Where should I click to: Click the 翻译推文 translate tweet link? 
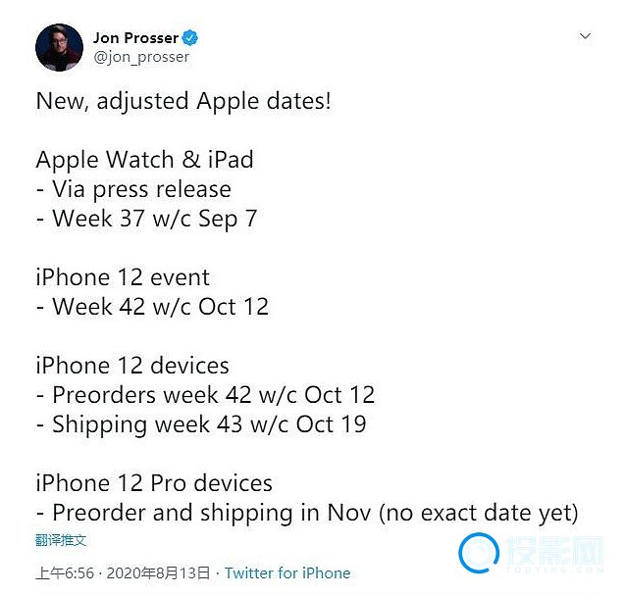(61, 540)
